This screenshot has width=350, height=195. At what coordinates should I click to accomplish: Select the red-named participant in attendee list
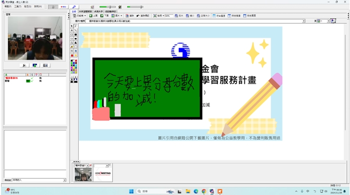[11, 78]
